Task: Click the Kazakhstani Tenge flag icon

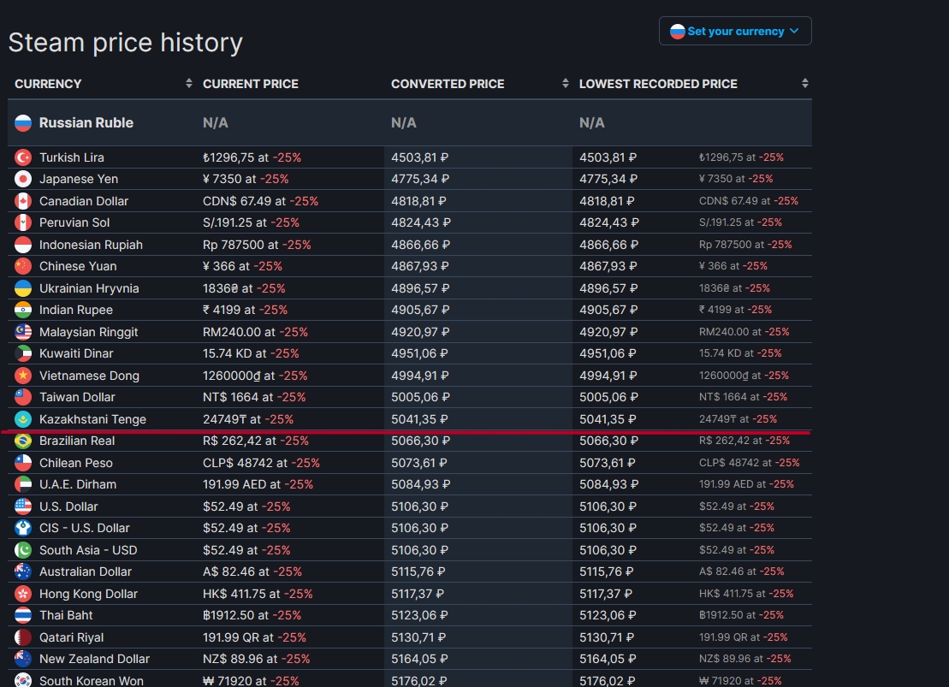Action: point(23,419)
